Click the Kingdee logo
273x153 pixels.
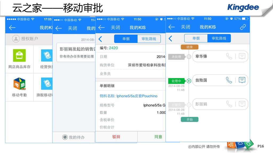pos(243,7)
